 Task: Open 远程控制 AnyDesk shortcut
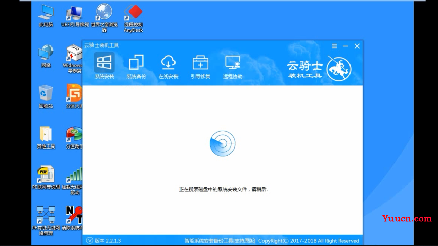[x=134, y=19]
